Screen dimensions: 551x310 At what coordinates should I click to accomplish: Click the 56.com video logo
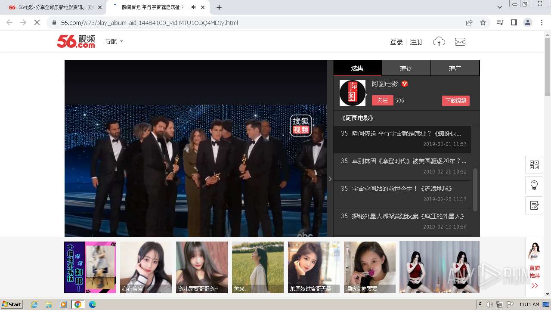pyautogui.click(x=76, y=41)
